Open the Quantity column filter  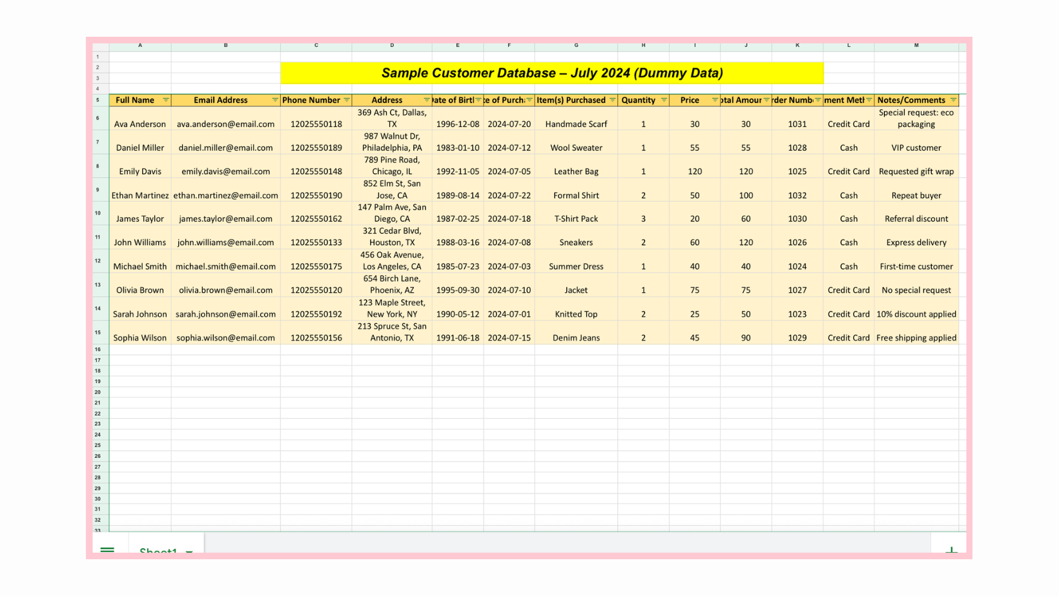tap(664, 100)
